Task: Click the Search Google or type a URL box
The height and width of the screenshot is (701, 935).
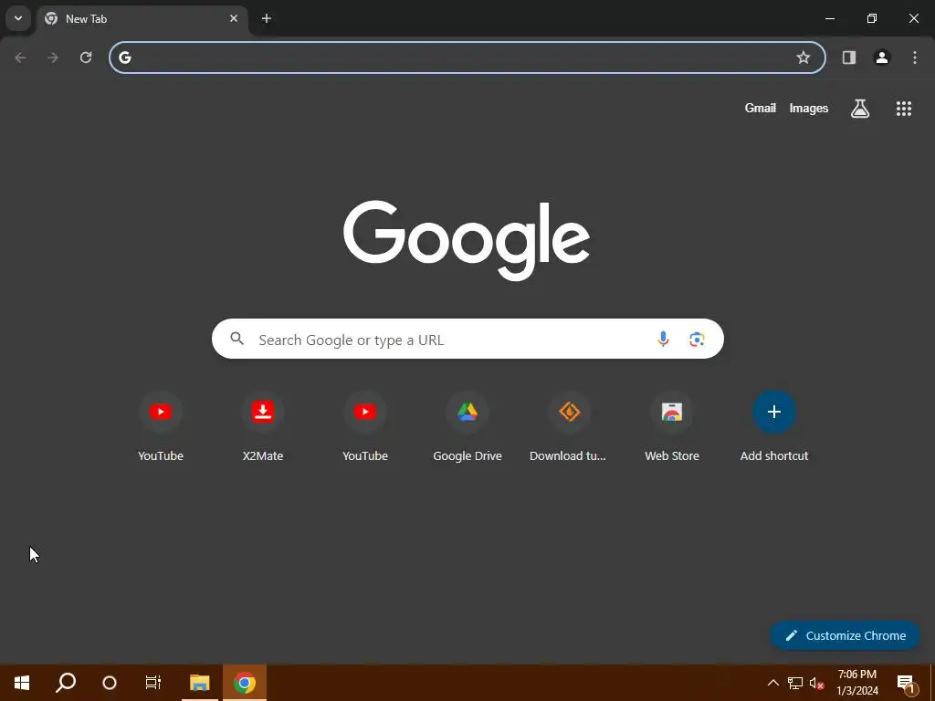Action: (x=467, y=340)
